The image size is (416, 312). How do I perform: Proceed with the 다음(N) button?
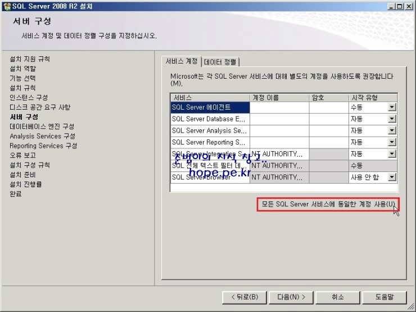pyautogui.click(x=291, y=297)
